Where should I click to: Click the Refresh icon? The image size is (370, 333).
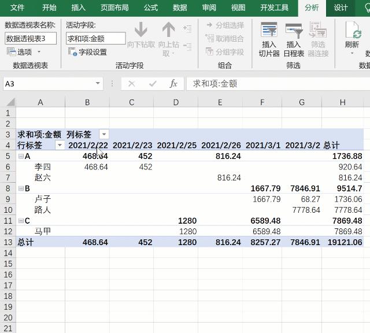tap(353, 29)
